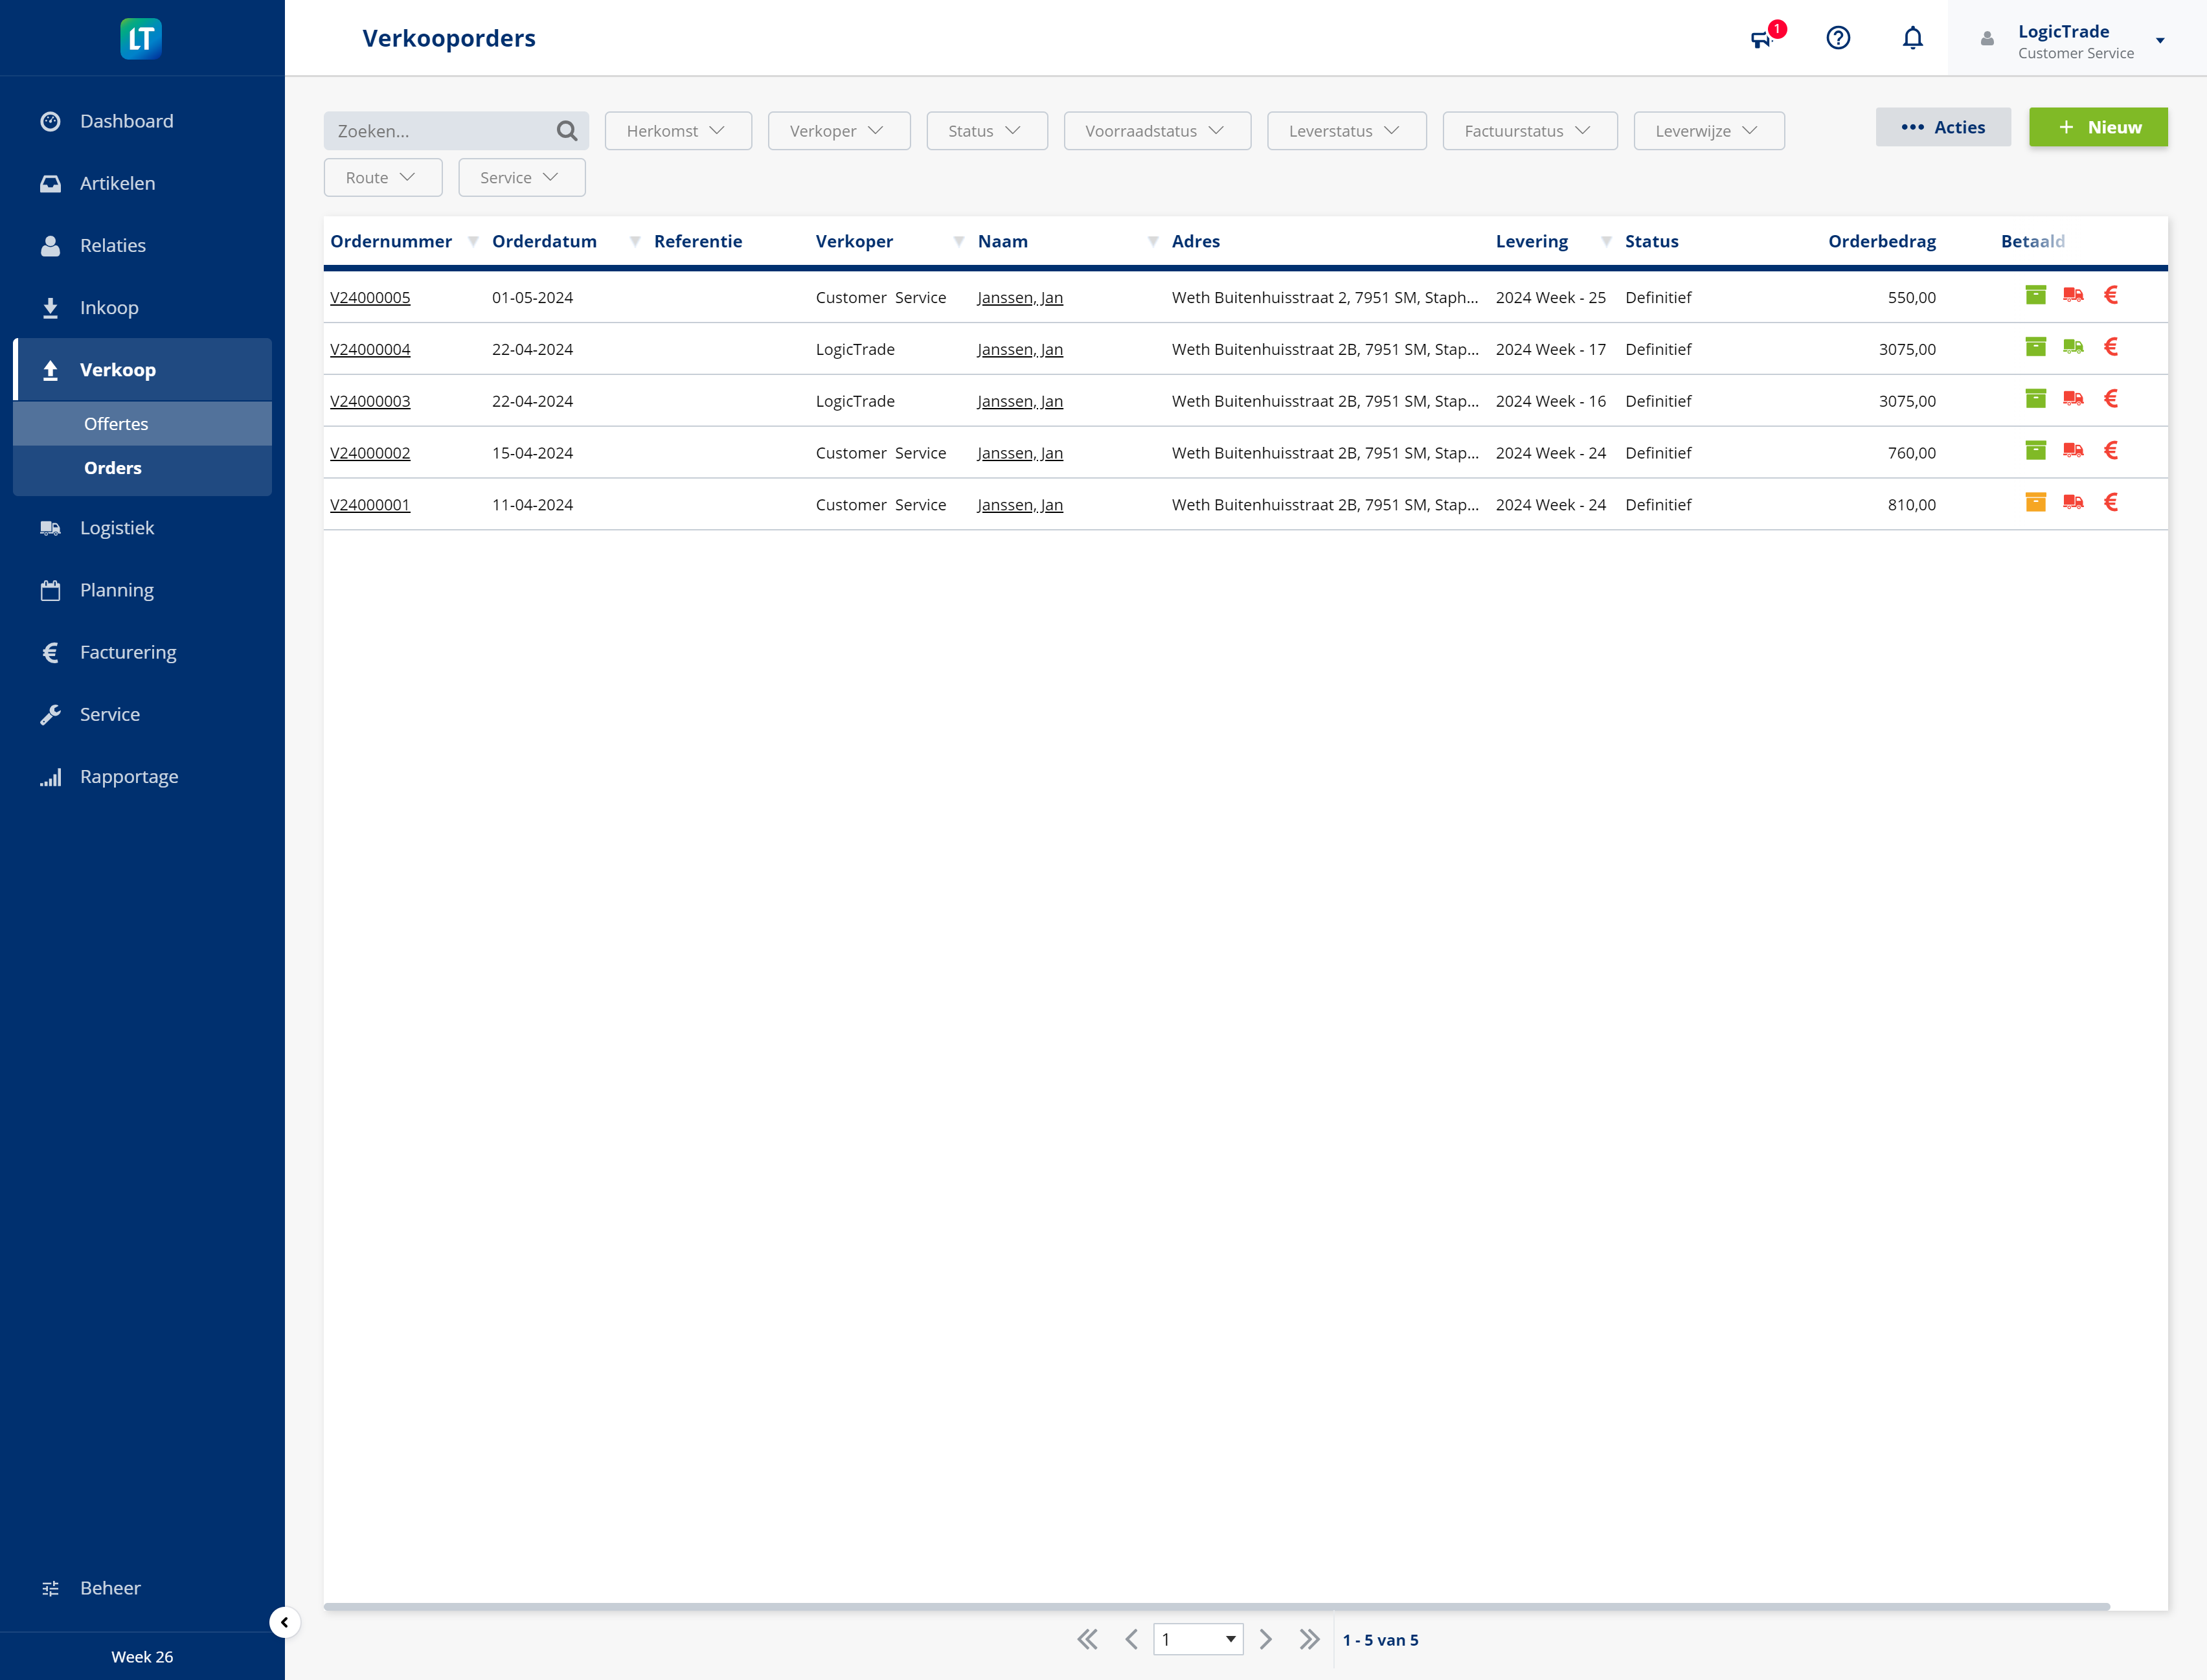The width and height of the screenshot is (2207, 1680).
Task: Click the horizontal table scrollbar
Action: pyautogui.click(x=1217, y=1606)
